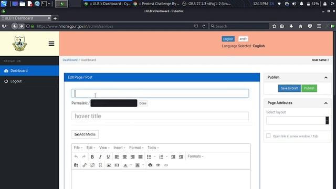336x189 pixels.
Task: Click the green Publish button
Action: click(x=309, y=88)
